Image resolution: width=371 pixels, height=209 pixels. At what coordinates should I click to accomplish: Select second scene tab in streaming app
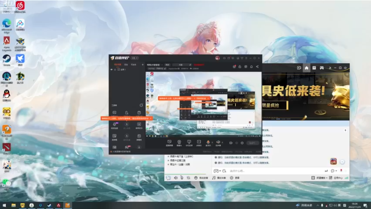point(126,65)
